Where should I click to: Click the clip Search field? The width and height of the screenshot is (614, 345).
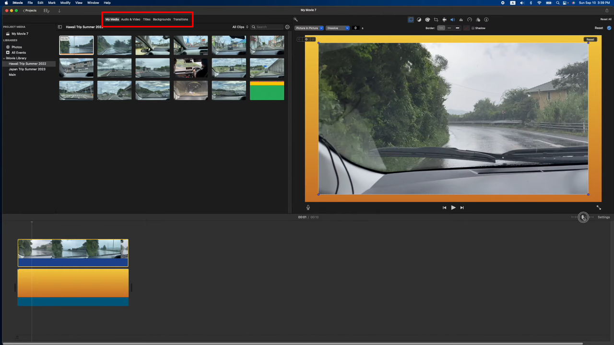click(x=267, y=27)
